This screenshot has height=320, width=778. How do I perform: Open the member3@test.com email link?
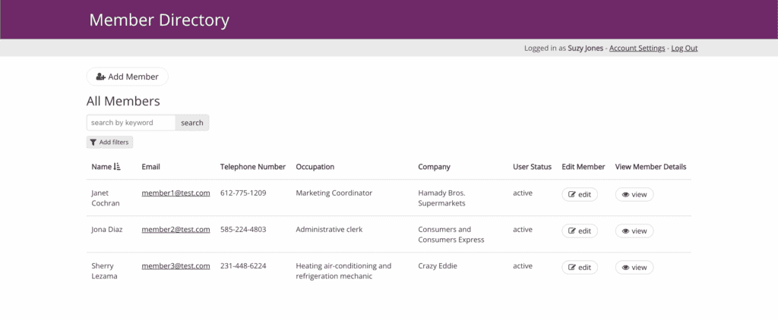(176, 266)
